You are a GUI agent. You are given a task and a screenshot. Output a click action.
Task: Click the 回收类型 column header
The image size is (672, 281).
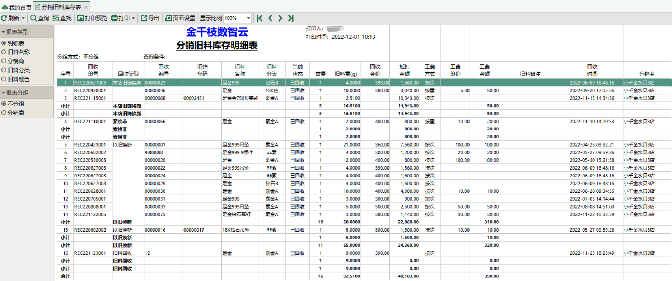click(128, 70)
